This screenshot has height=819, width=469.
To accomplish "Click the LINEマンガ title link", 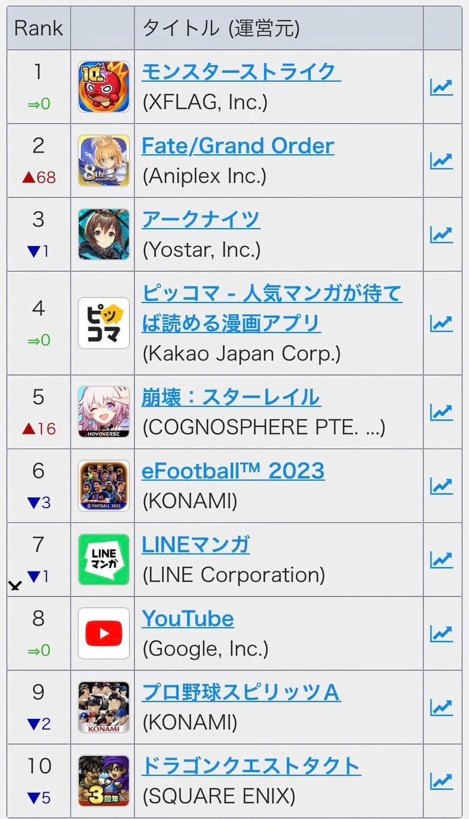I will (x=196, y=545).
